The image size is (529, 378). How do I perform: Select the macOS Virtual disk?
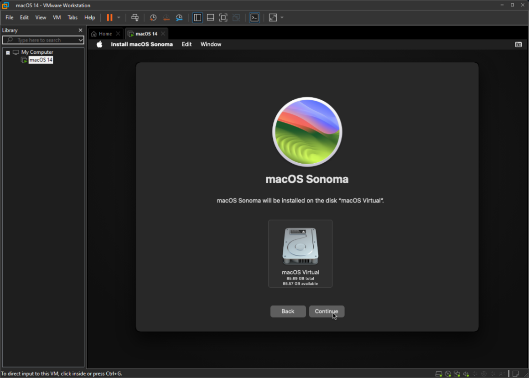(300, 254)
